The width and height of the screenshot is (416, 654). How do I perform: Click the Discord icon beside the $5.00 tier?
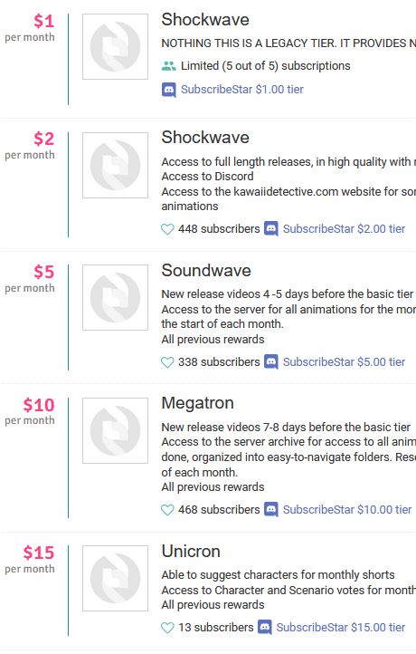tap(271, 362)
